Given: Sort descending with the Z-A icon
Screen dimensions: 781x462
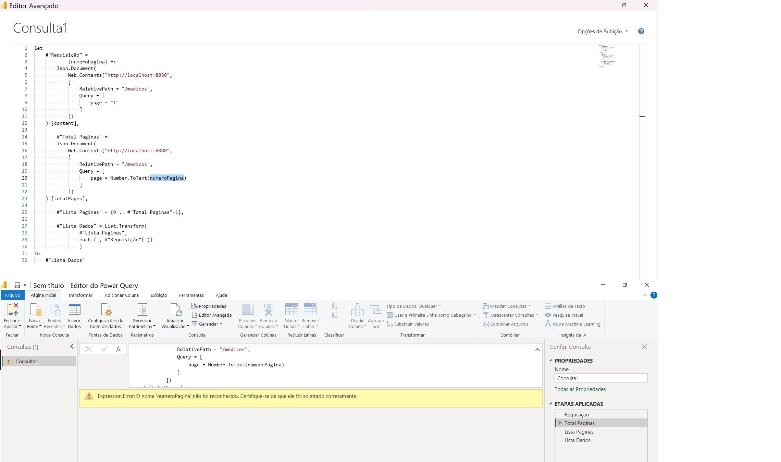Looking at the screenshot, I should click(334, 315).
